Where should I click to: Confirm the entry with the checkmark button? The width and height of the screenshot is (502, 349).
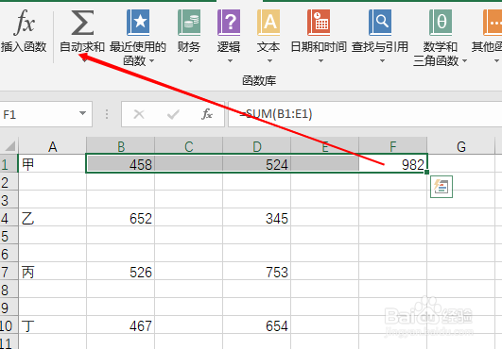[x=173, y=114]
